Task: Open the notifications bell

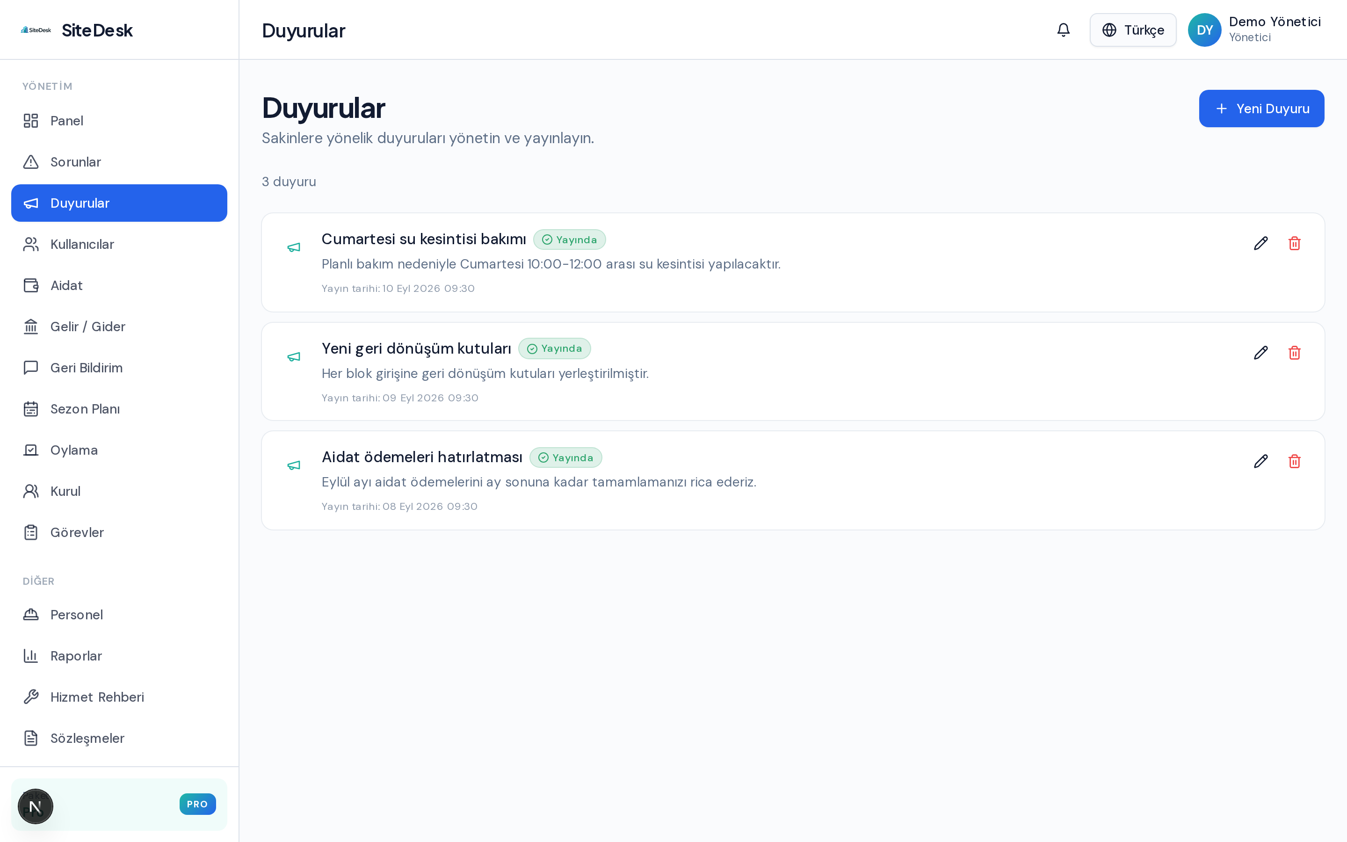Action: [x=1063, y=30]
